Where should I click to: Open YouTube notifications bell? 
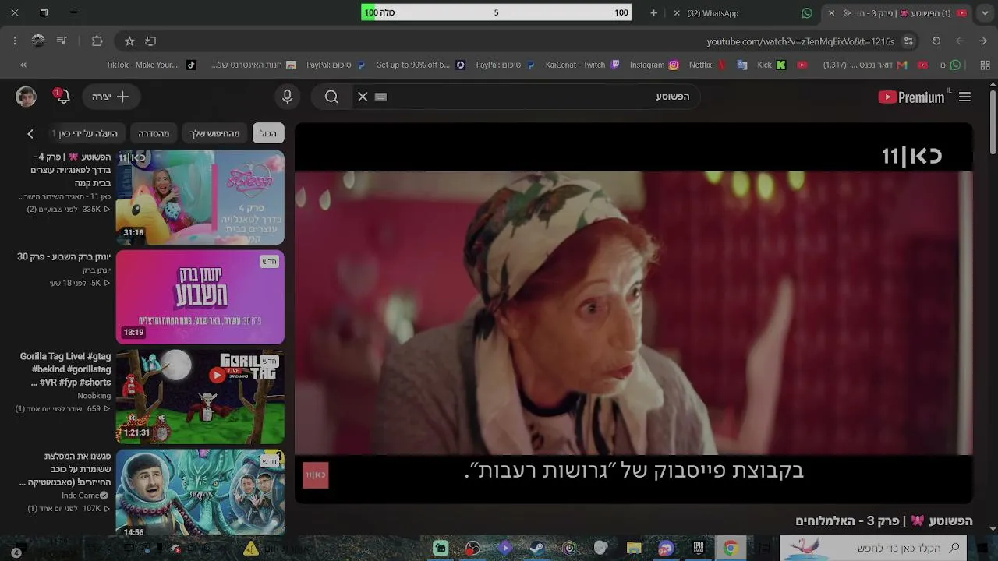(62, 97)
